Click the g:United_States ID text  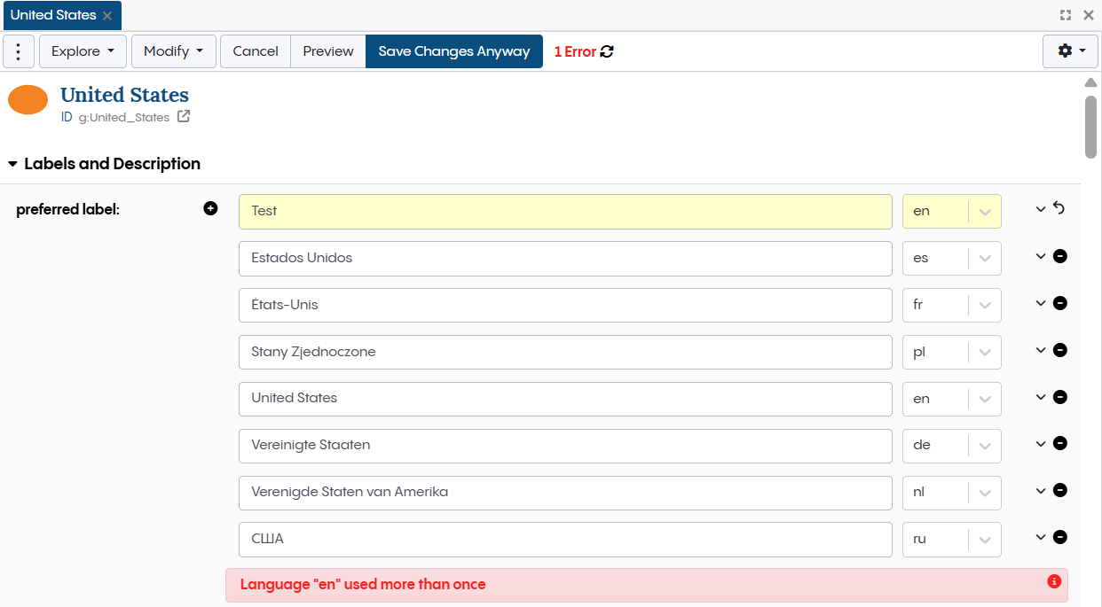coord(123,117)
